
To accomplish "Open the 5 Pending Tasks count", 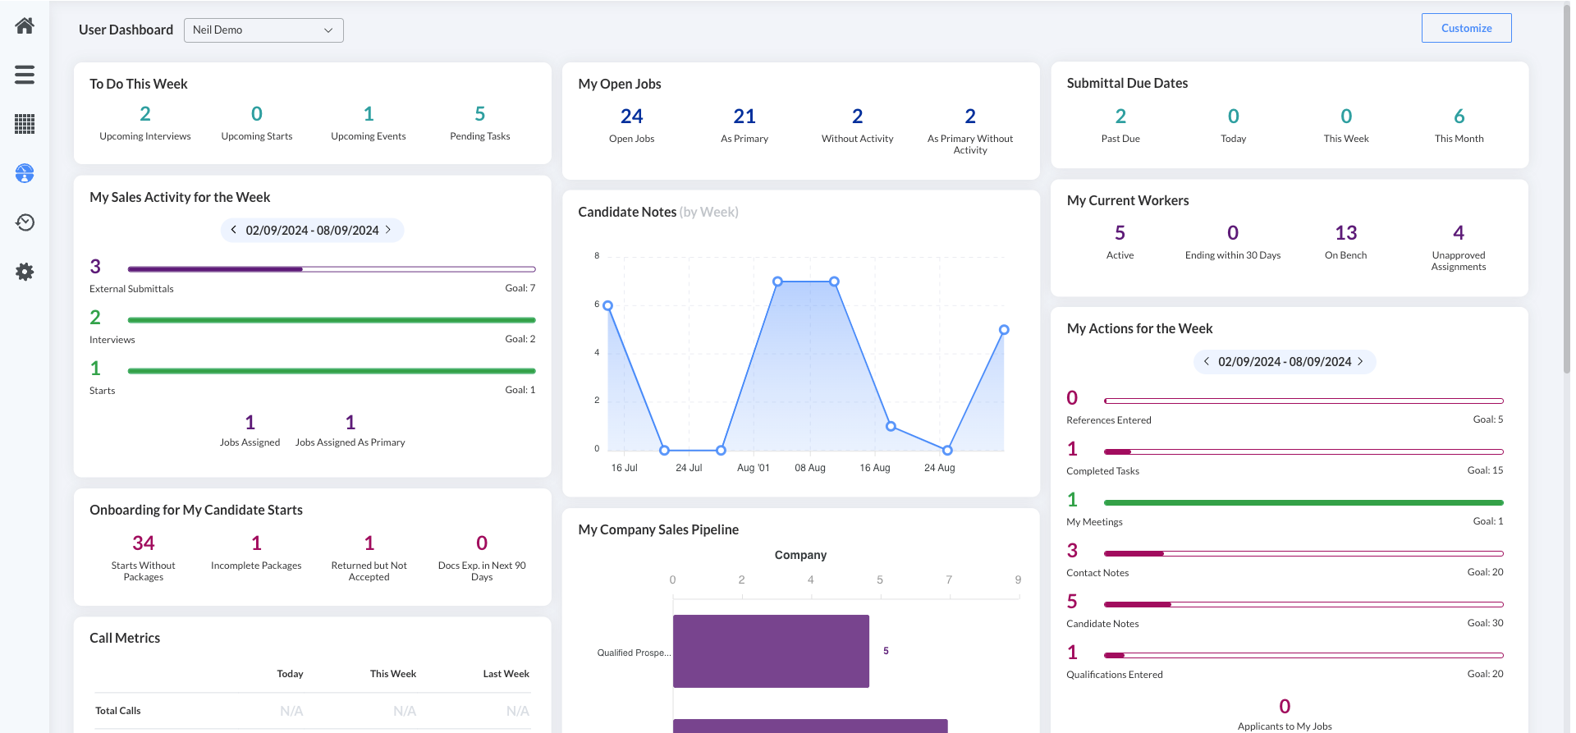I will click(480, 114).
